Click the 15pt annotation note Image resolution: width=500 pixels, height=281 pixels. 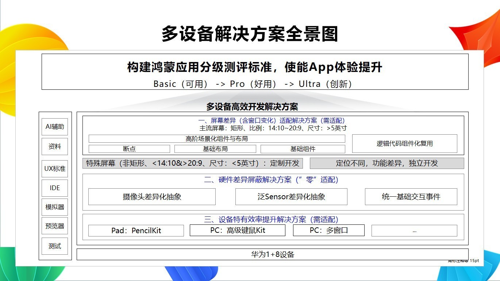464,261
